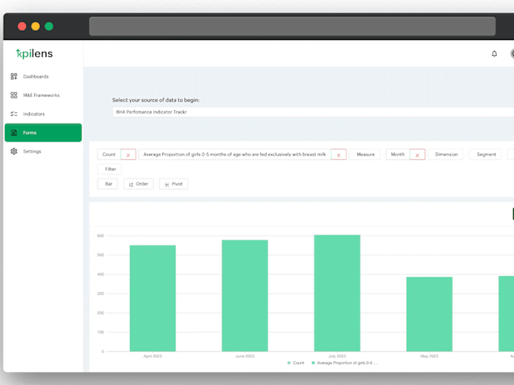This screenshot has width=514, height=385.
Task: Click the kpilens logo
Action: [x=34, y=53]
